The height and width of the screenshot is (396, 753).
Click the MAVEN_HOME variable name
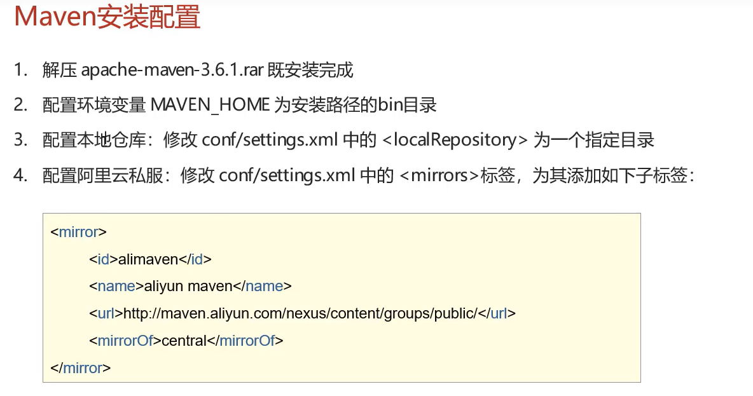(x=210, y=105)
